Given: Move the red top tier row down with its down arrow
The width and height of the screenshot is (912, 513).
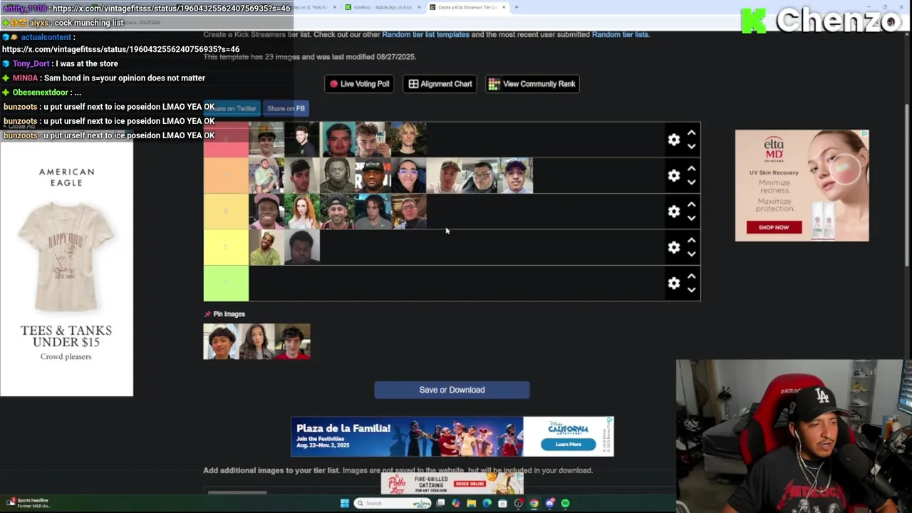Looking at the screenshot, I should (x=691, y=146).
